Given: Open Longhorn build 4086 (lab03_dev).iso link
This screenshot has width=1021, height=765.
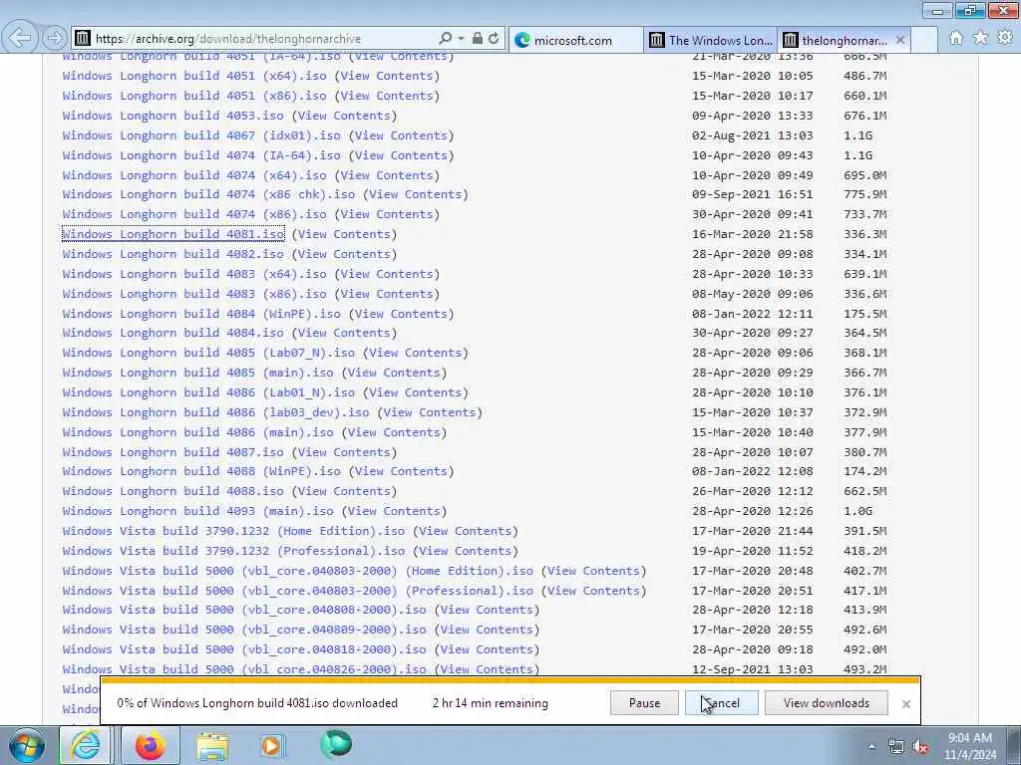Looking at the screenshot, I should [216, 412].
